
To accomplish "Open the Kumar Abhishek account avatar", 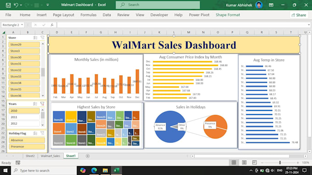I will 259,5.
